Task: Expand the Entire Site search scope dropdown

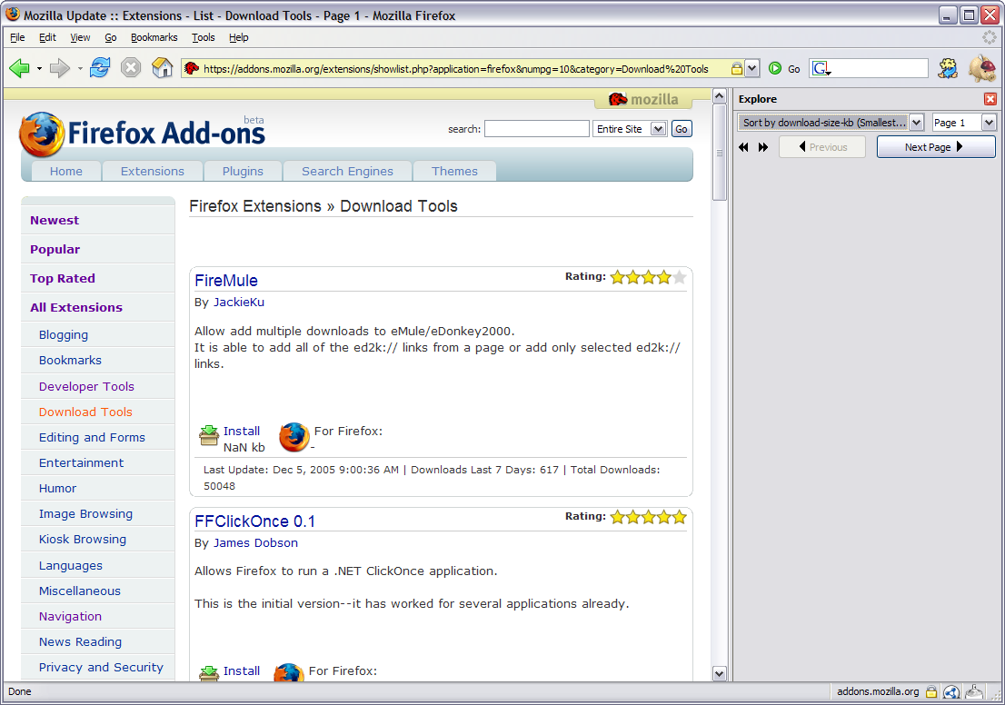Action: point(659,129)
